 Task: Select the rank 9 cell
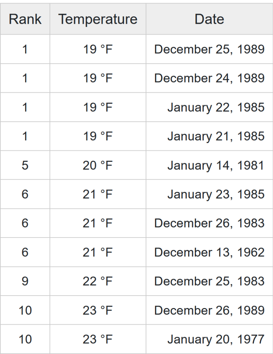point(25,281)
